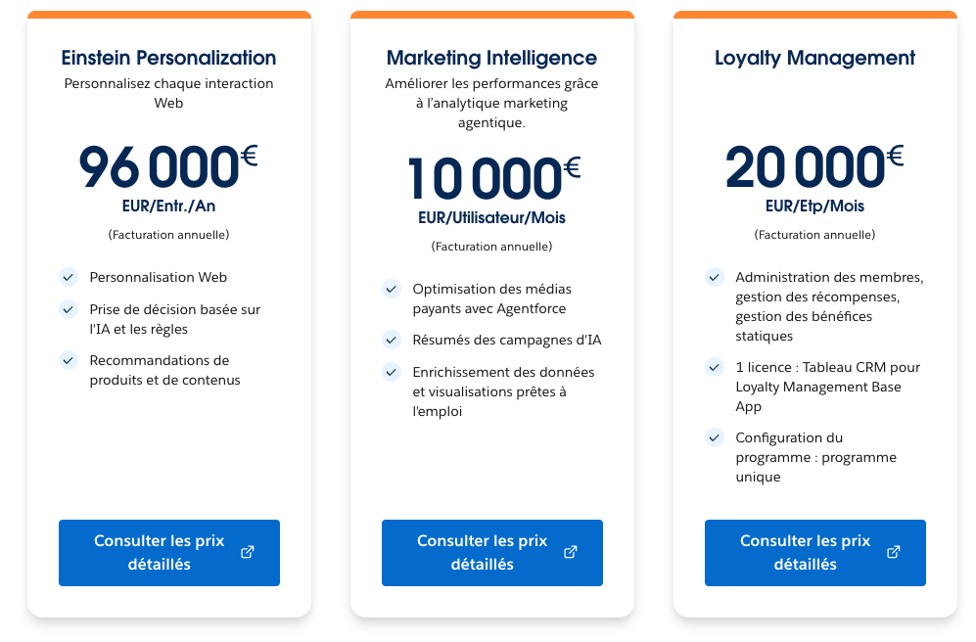Click checkmark beside Administration des membres
The height and width of the screenshot is (642, 976).
[715, 277]
